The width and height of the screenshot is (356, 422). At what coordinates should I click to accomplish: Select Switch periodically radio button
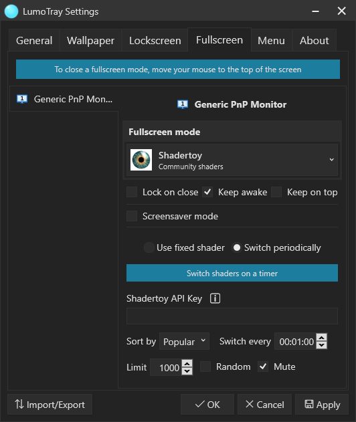(237, 247)
